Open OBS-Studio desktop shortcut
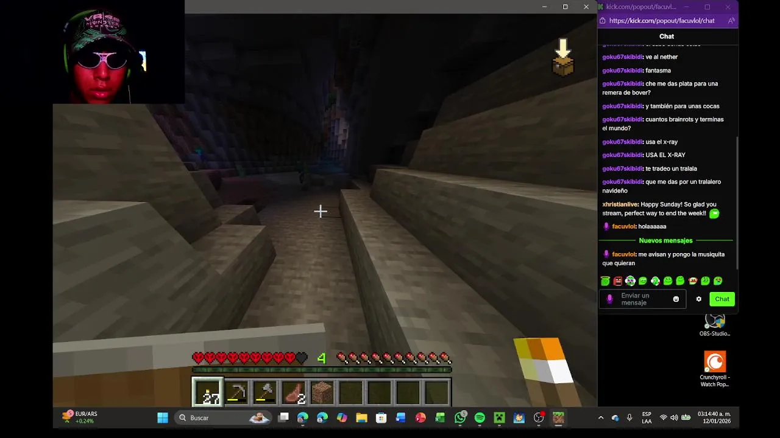The width and height of the screenshot is (780, 438). pos(715,324)
